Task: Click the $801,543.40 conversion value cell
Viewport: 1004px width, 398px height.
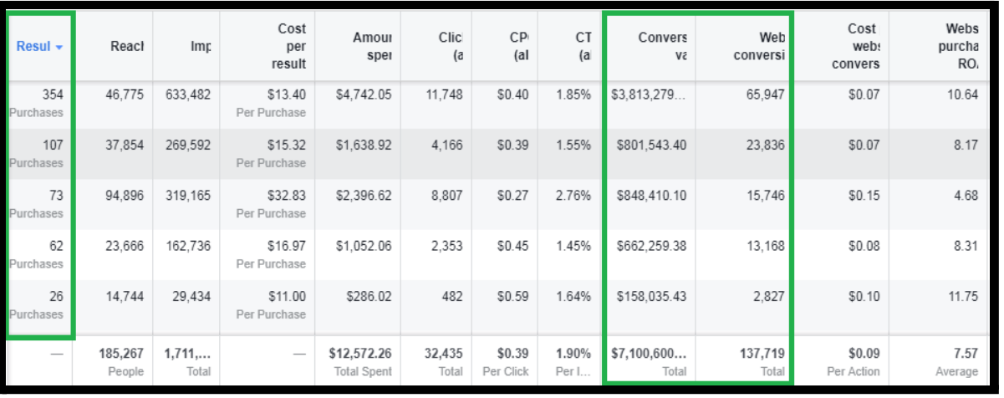Action: [x=651, y=145]
